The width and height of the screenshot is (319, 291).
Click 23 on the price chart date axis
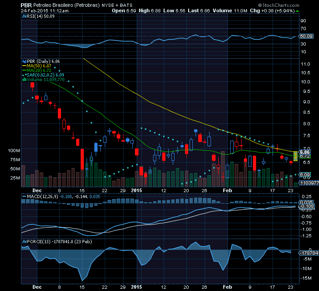(x=291, y=190)
